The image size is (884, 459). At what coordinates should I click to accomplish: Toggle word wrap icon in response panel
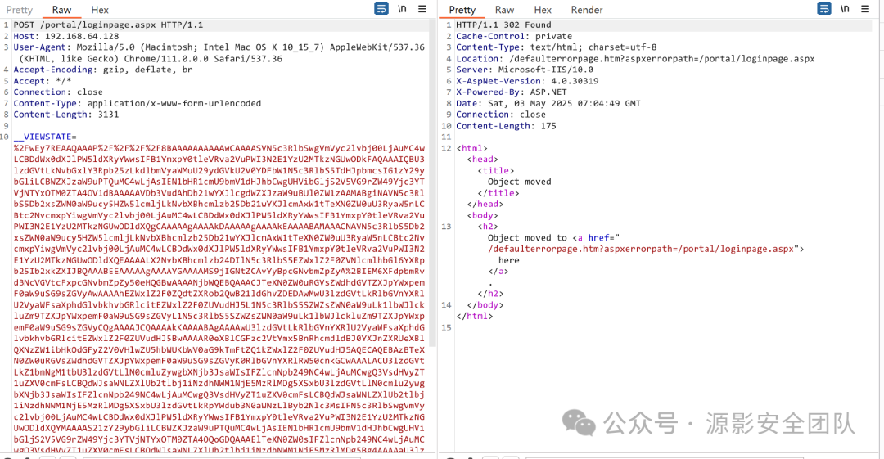(823, 8)
